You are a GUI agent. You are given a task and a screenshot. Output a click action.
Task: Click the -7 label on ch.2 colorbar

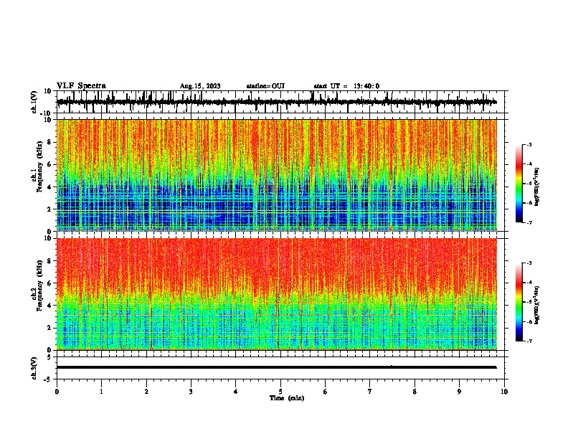pyautogui.click(x=529, y=341)
